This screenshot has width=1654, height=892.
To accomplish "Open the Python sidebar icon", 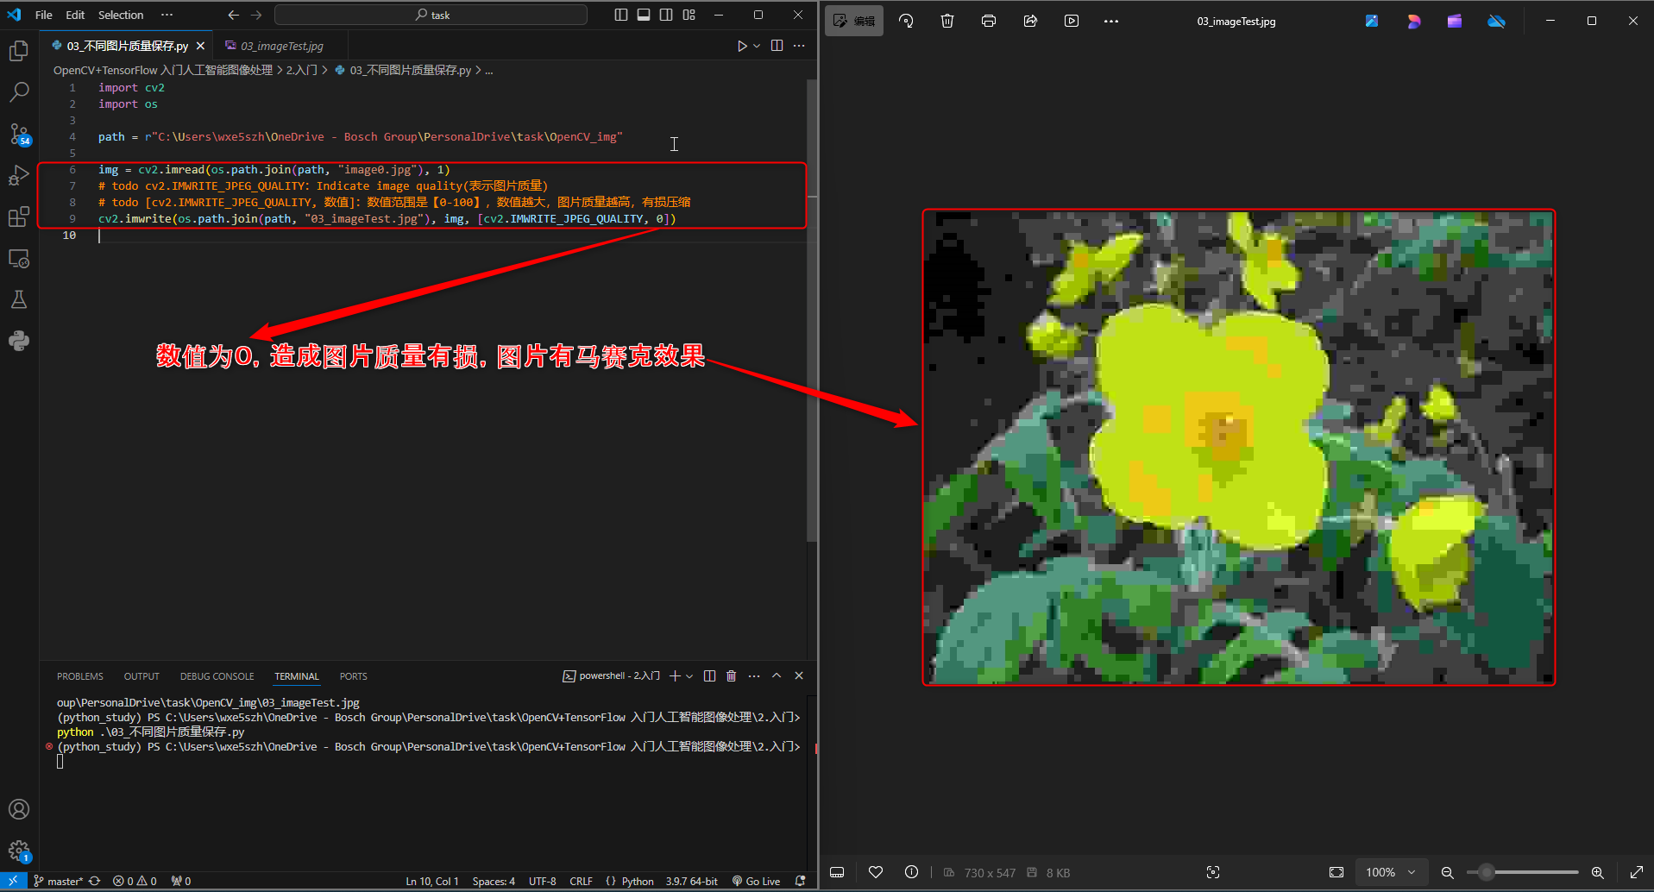I will coord(19,341).
